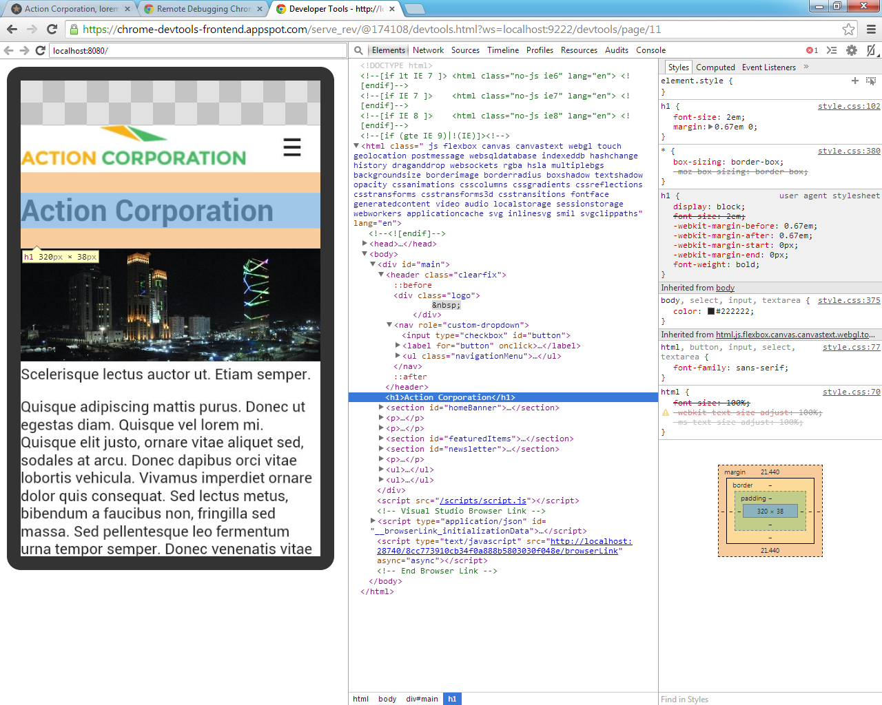The height and width of the screenshot is (705, 882).
Task: Go forward in the screencast navigation bar
Action: [x=24, y=50]
